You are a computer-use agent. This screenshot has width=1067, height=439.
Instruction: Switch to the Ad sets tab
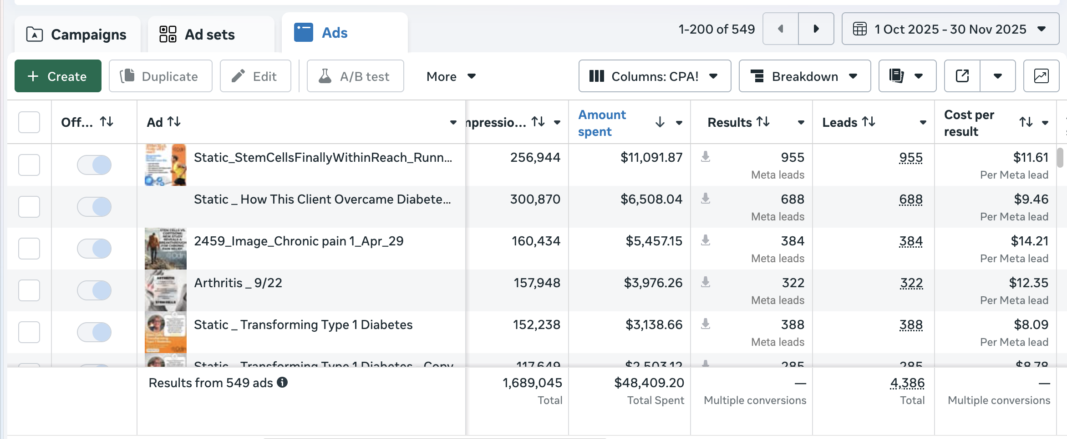click(211, 35)
